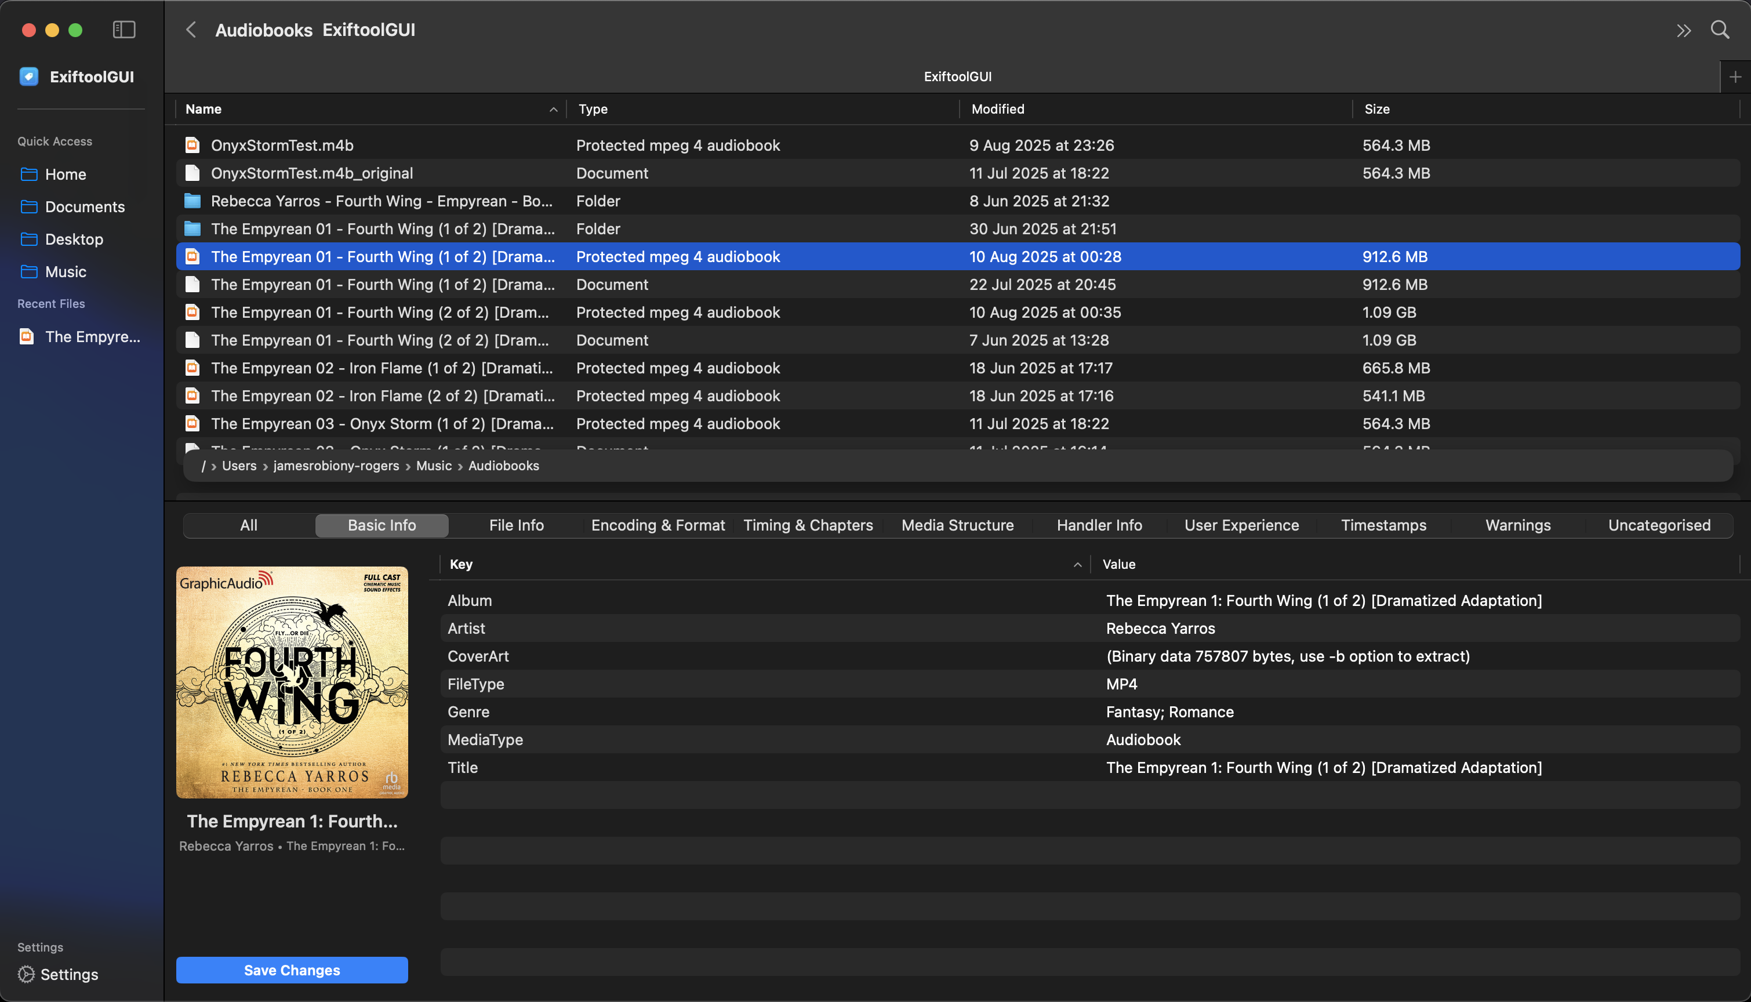
Task: Open Settings via the gear icon
Action: click(x=26, y=975)
